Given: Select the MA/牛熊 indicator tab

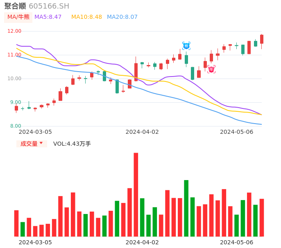Looking at the screenshot, I should click(18, 17).
